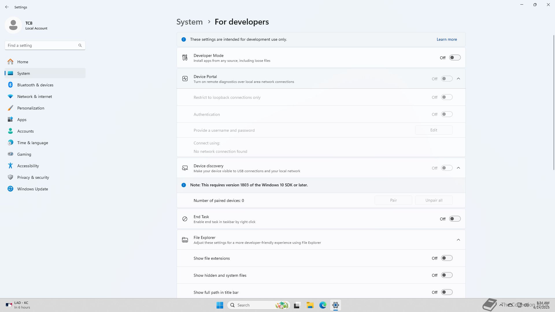Collapse the Device Portal section chevron

(x=458, y=79)
